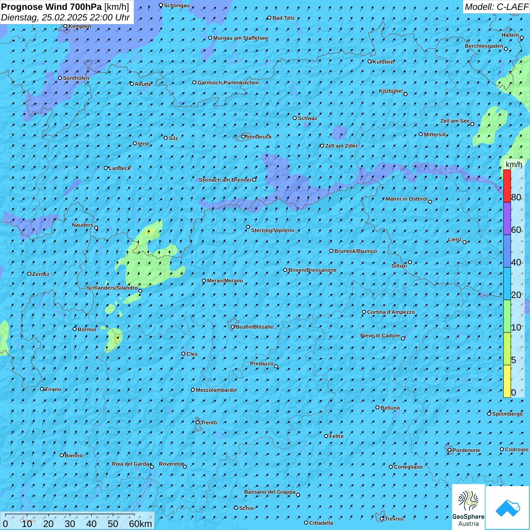530x530 pixels.
Task: Click the 'Bad Tölz' label
Action: point(283,18)
